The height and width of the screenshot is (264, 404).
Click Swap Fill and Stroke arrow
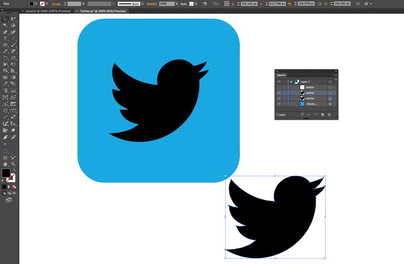tap(14, 171)
